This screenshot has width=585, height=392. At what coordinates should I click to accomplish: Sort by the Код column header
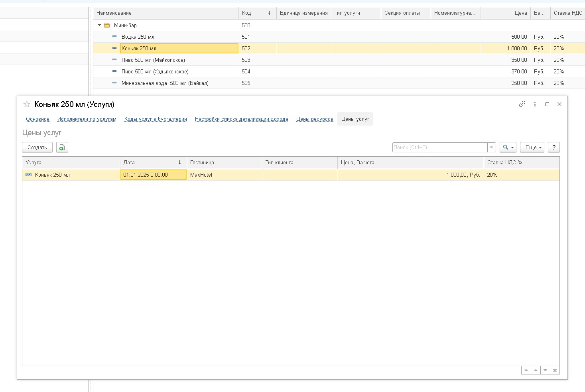(x=255, y=13)
